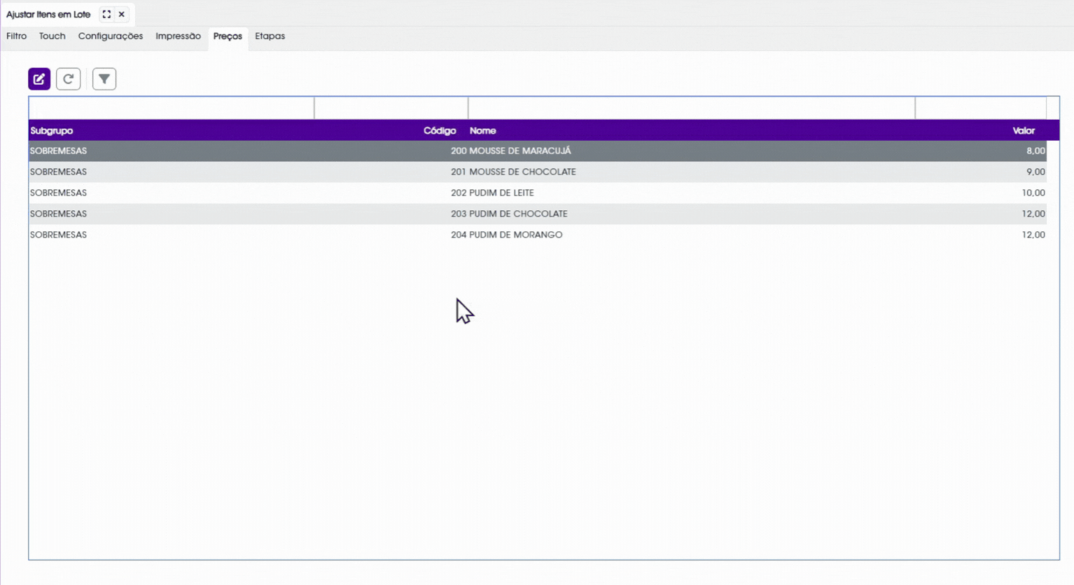Open the Etapas tab

270,36
